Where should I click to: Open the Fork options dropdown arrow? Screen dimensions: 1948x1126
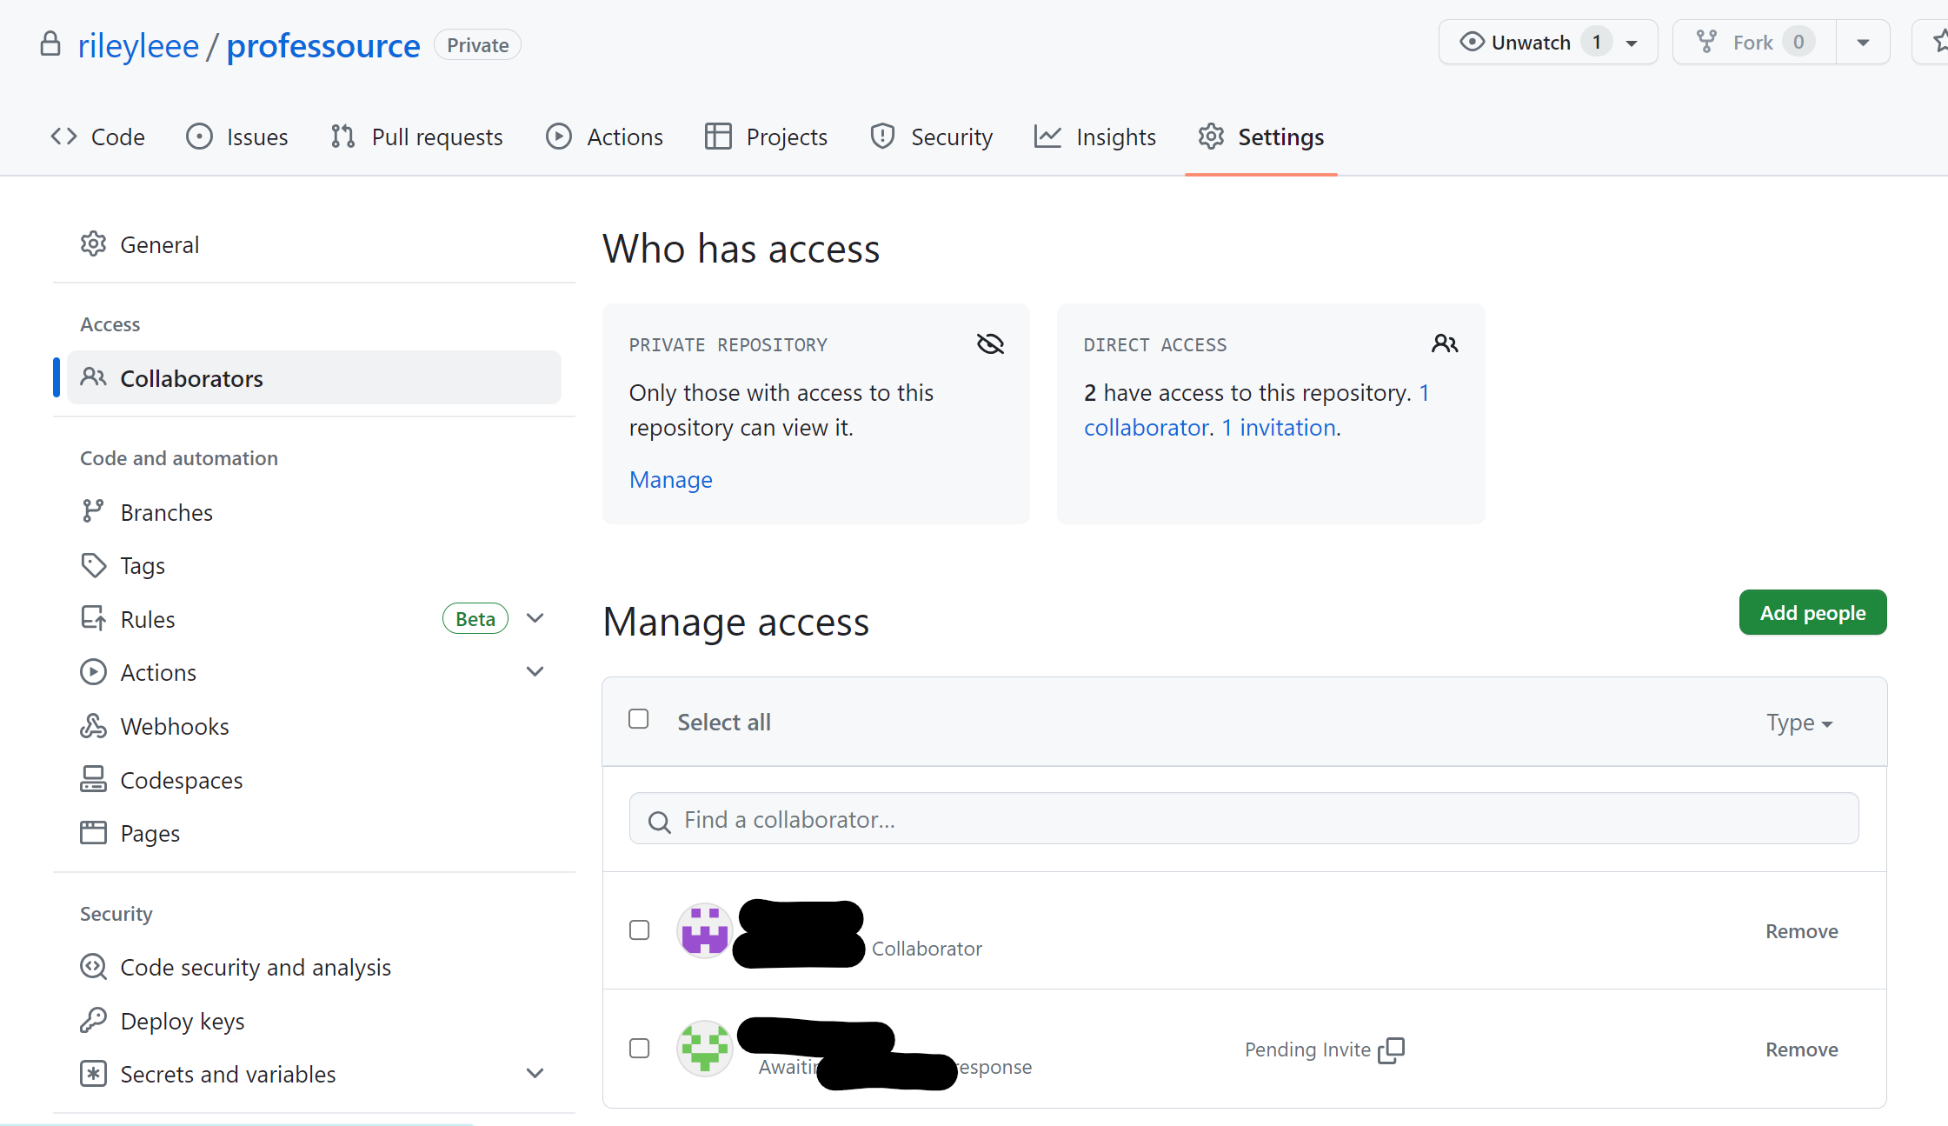(x=1863, y=43)
